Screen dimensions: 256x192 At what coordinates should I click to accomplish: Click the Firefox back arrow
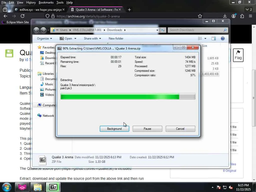tap(5, 16)
